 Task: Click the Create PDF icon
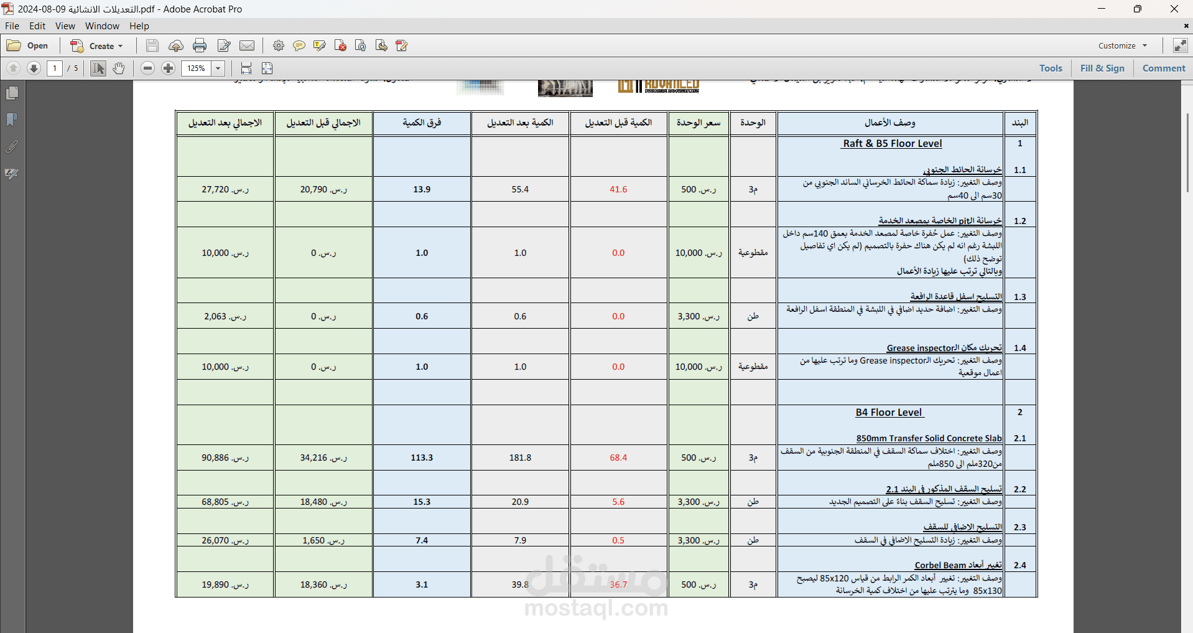coord(77,45)
